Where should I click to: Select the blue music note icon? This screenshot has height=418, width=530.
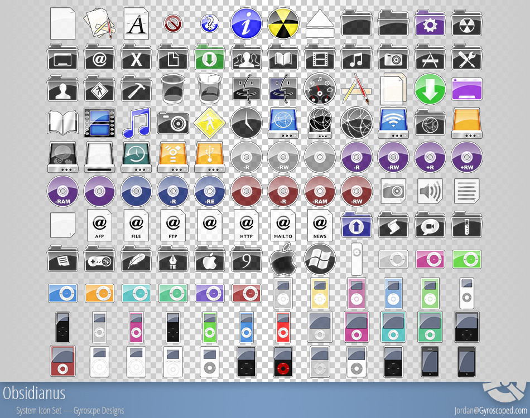click(136, 123)
